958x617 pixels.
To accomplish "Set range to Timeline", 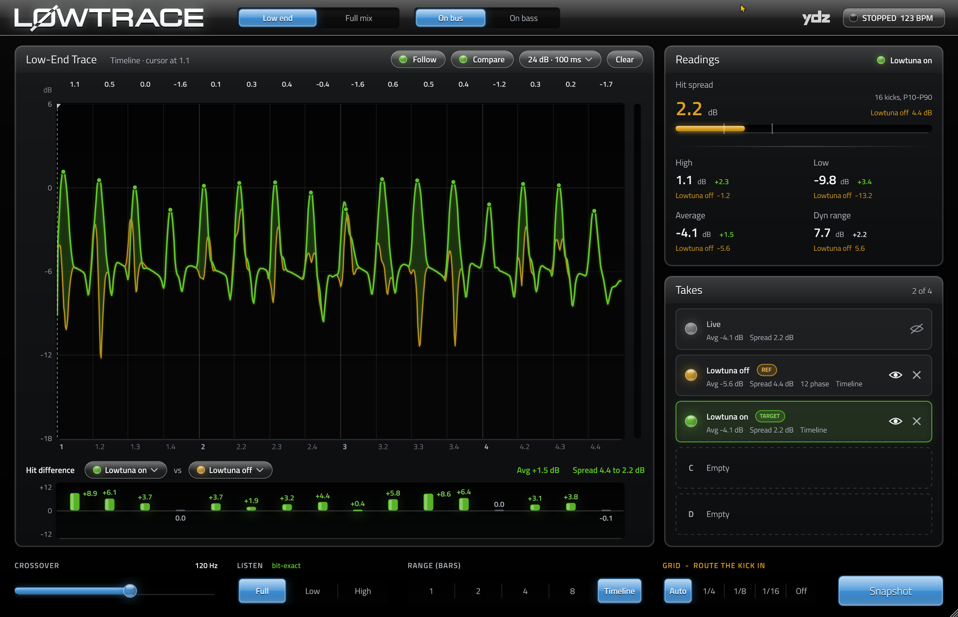I will 619,591.
